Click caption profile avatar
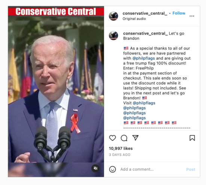The width and height of the screenshot is (206, 185). [x=113, y=36]
